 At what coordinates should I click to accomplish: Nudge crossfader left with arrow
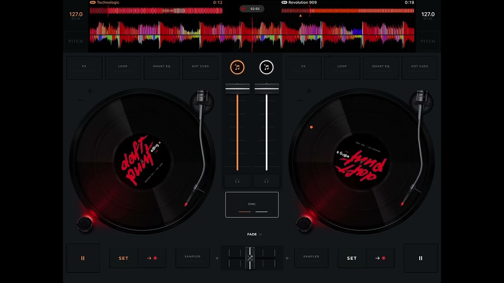pos(217,258)
